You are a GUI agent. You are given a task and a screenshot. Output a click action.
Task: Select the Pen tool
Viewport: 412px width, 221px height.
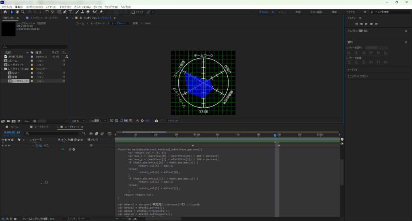click(x=65, y=12)
